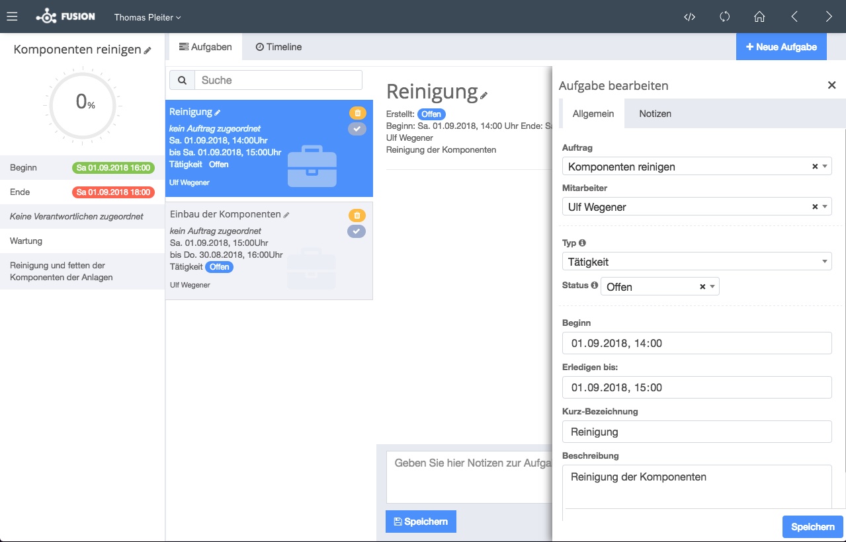Edit the Komponenten reinigen title pencil
Image resolution: width=846 pixels, height=542 pixels.
[148, 50]
